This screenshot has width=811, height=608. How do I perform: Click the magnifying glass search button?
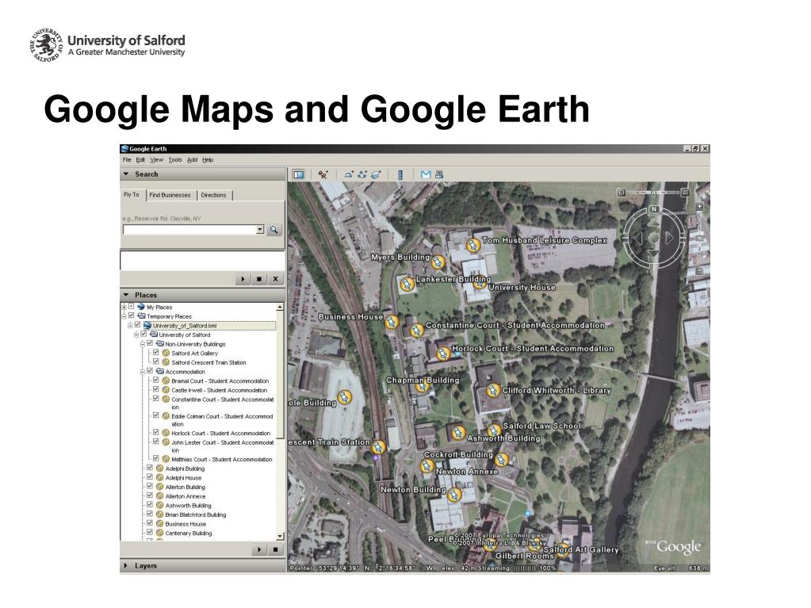(x=274, y=230)
